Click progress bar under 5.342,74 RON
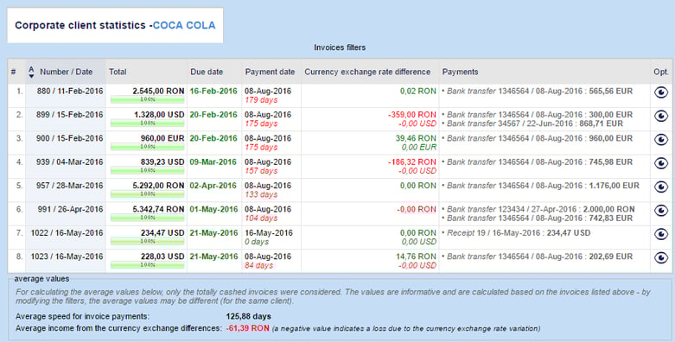The width and height of the screenshot is (675, 342). [147, 218]
